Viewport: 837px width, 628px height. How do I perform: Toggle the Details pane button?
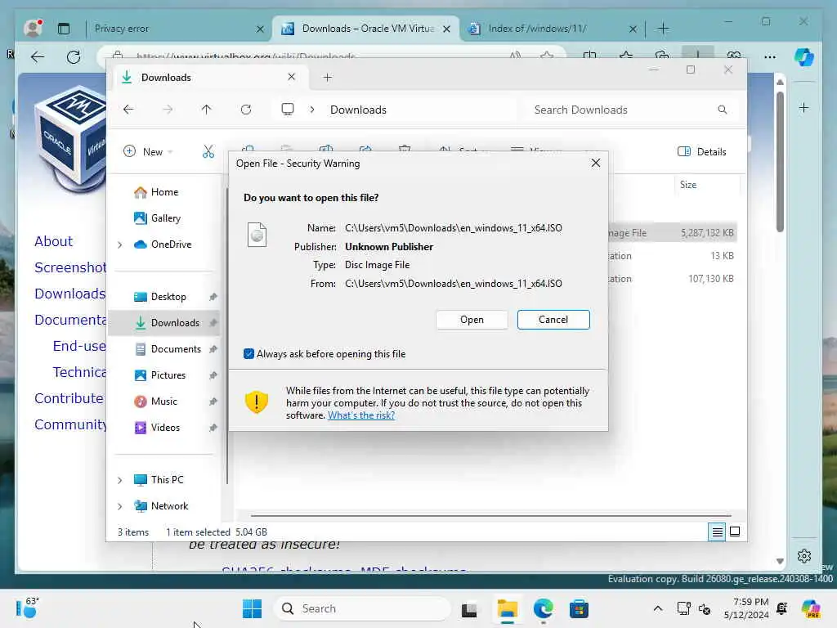tap(701, 151)
